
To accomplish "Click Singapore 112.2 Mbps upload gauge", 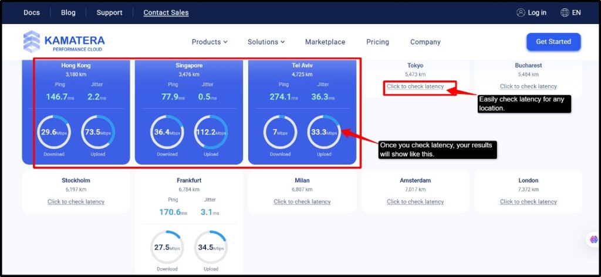I will coord(211,132).
